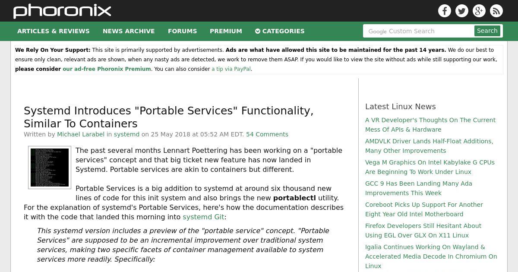Open the ad-free Phoronix Premium link
Viewport: 518px width, 272px height.
pyautogui.click(x=107, y=69)
